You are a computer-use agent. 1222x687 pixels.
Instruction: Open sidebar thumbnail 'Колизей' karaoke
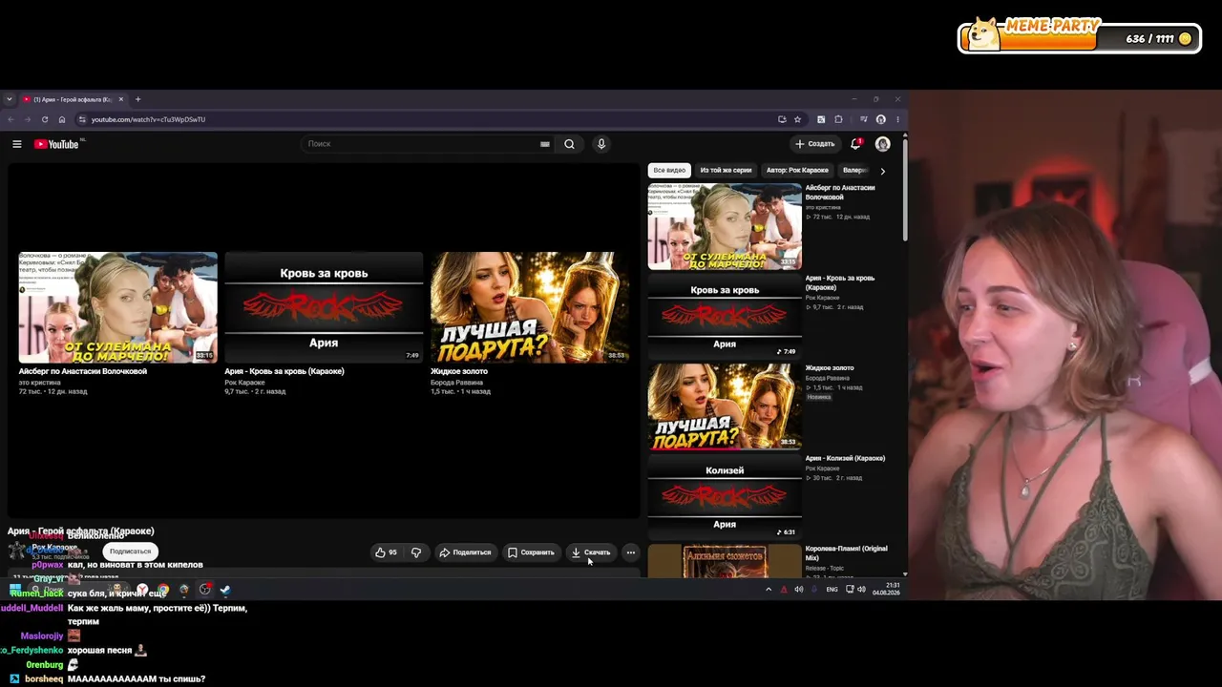pyautogui.click(x=725, y=496)
